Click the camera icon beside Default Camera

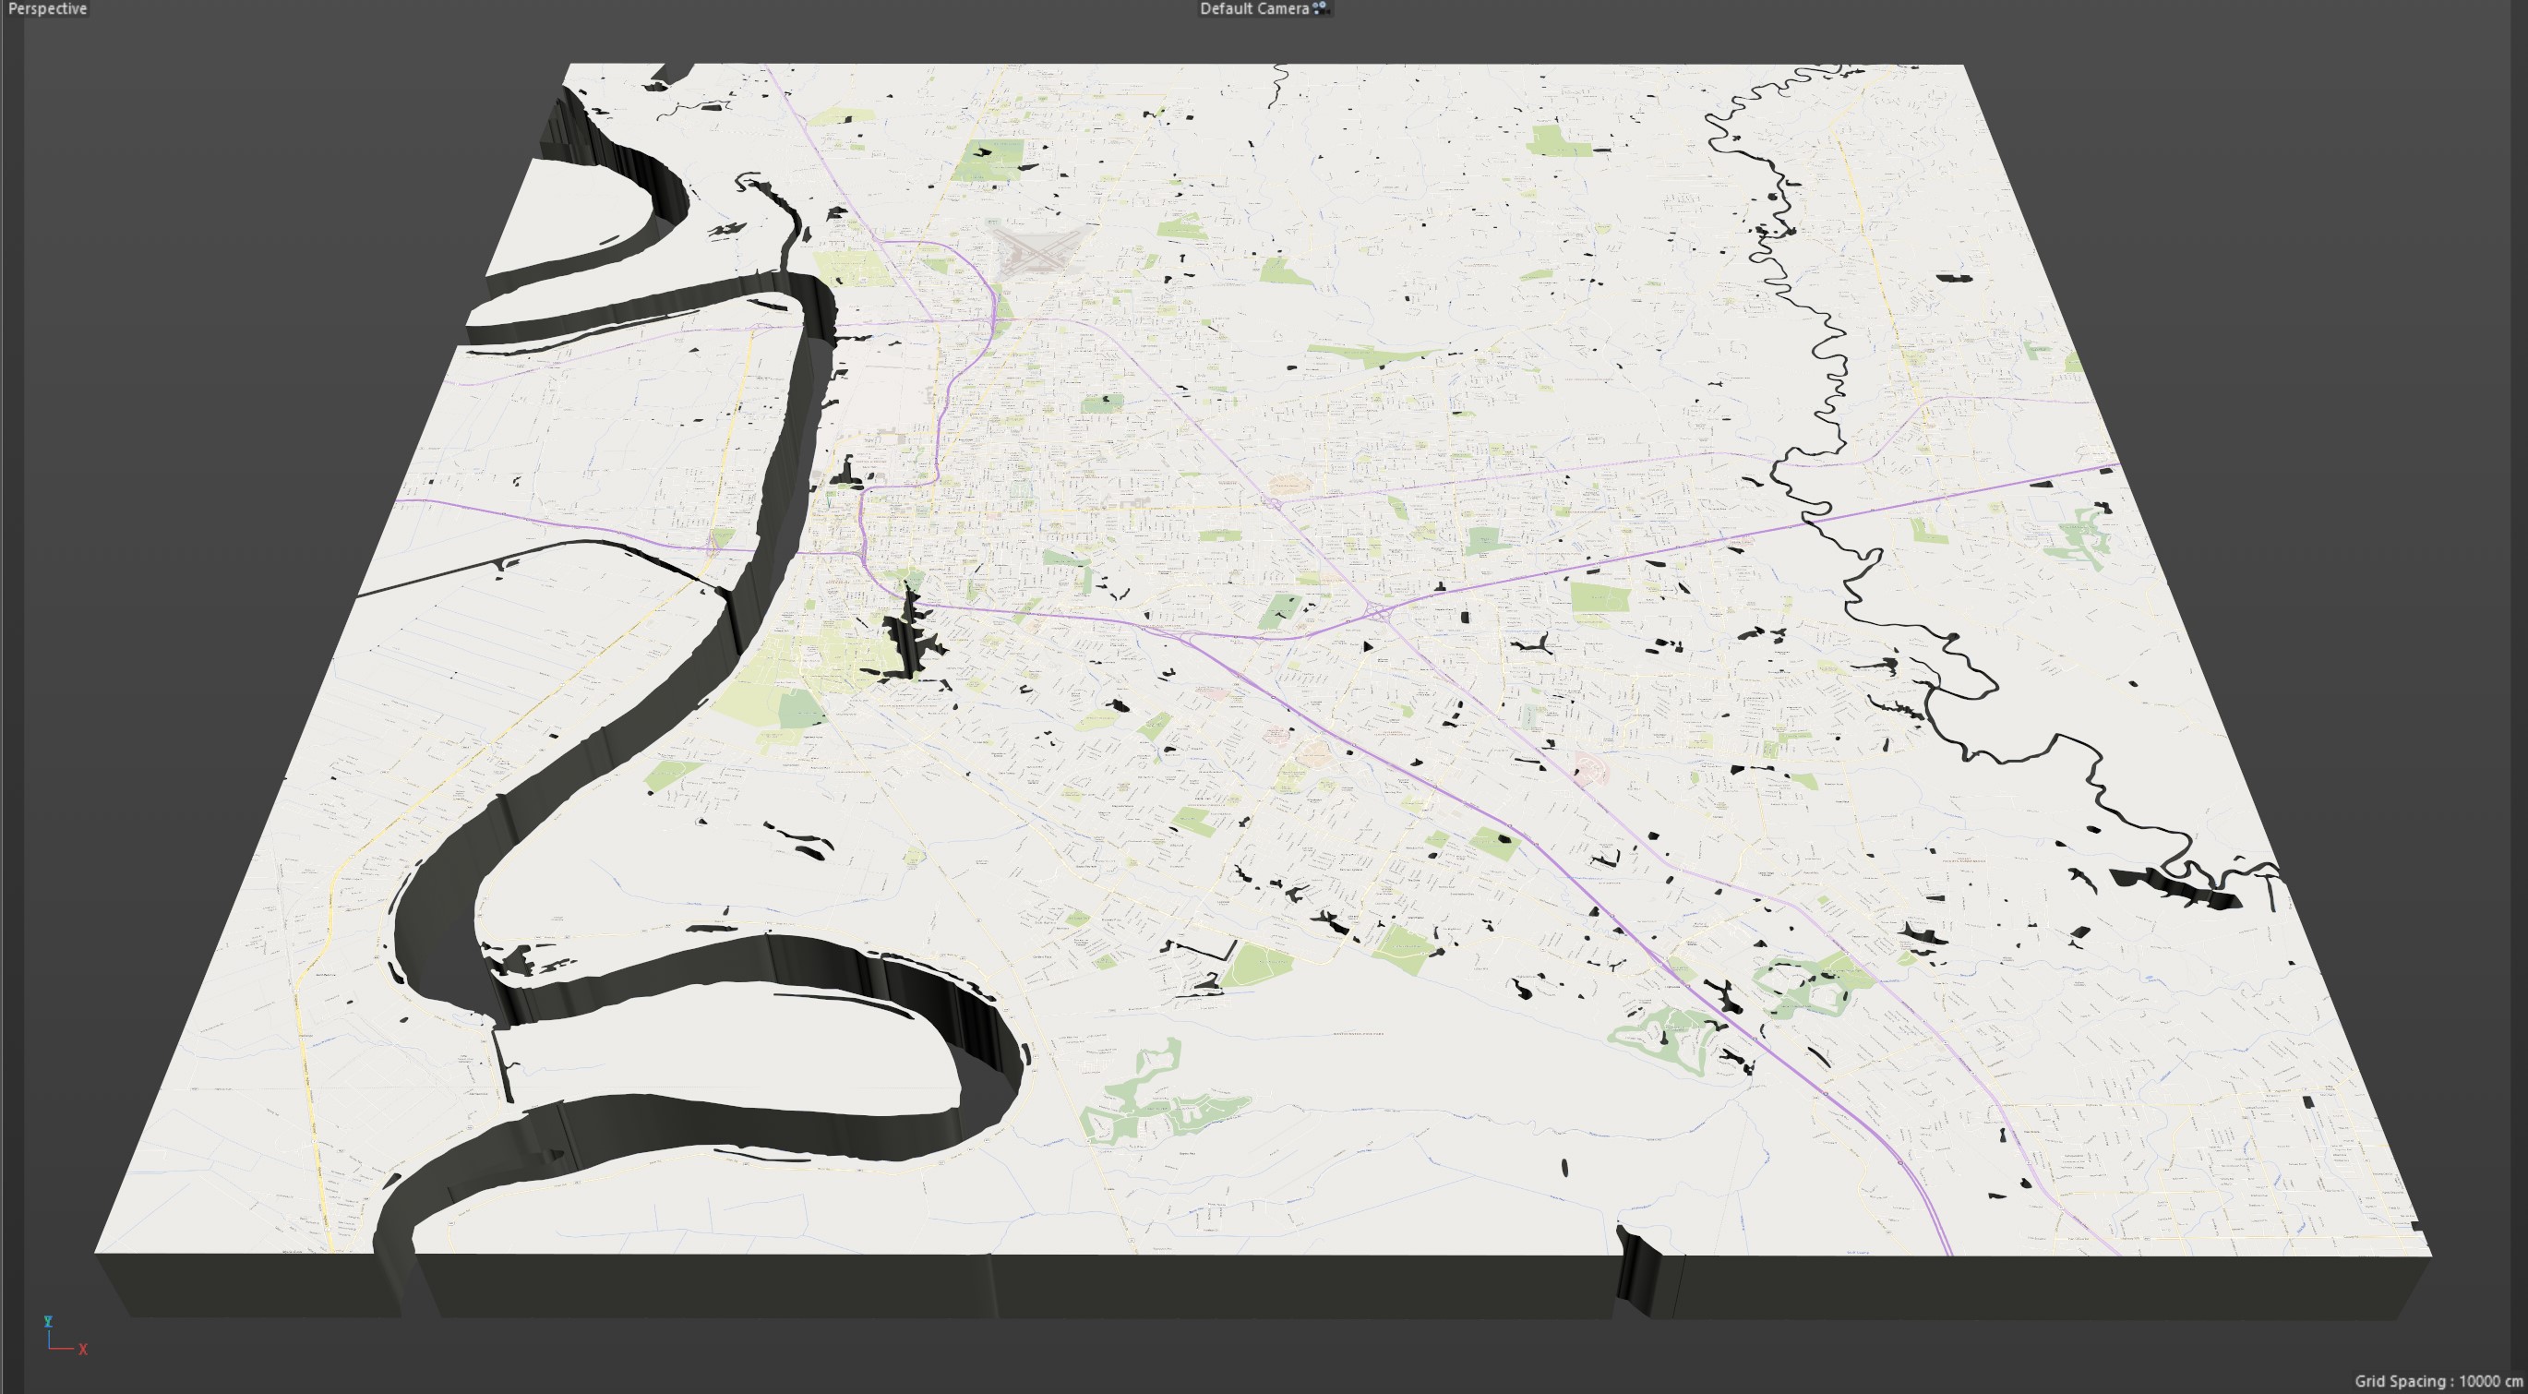pyautogui.click(x=1321, y=9)
